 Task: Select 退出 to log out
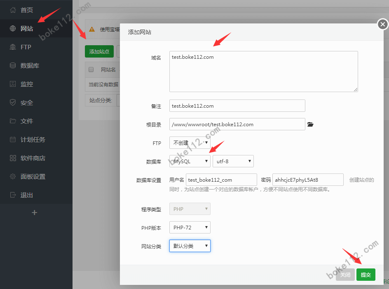(36, 195)
